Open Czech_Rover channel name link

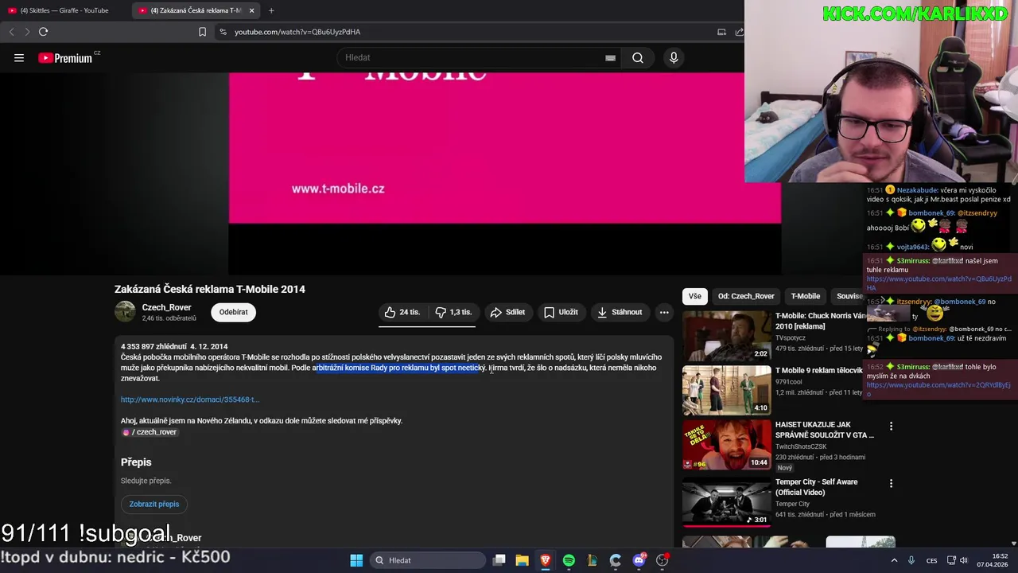tap(166, 307)
